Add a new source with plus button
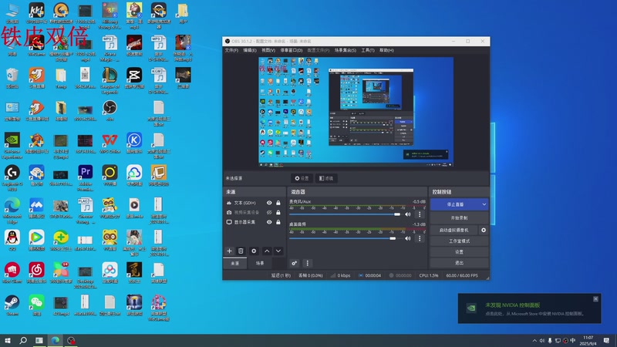 click(229, 251)
